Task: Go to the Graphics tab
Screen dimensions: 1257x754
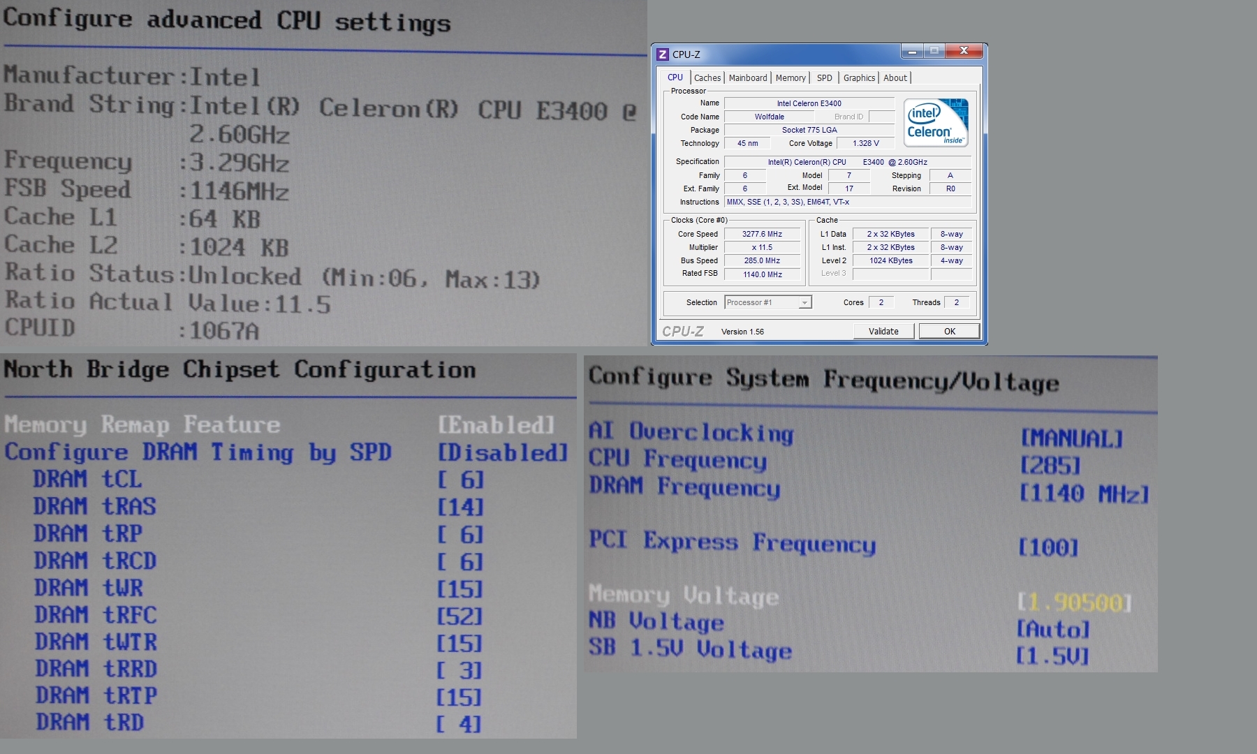Action: pyautogui.click(x=859, y=77)
